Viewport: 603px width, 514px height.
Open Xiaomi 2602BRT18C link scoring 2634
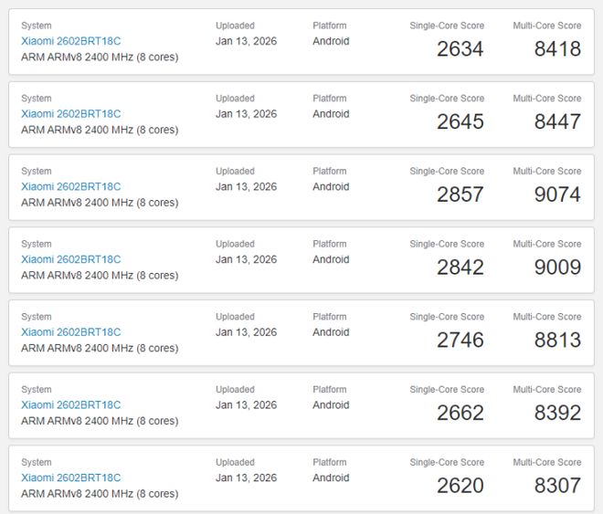(70, 41)
